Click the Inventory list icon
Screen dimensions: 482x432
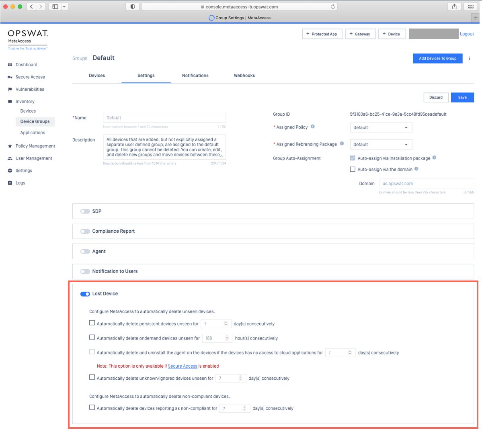point(10,102)
